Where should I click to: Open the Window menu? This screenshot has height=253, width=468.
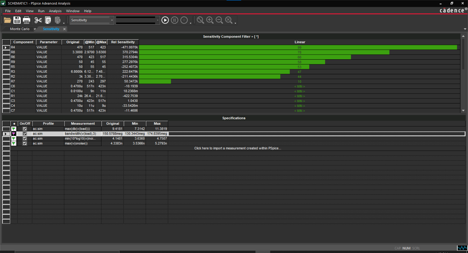[73, 11]
